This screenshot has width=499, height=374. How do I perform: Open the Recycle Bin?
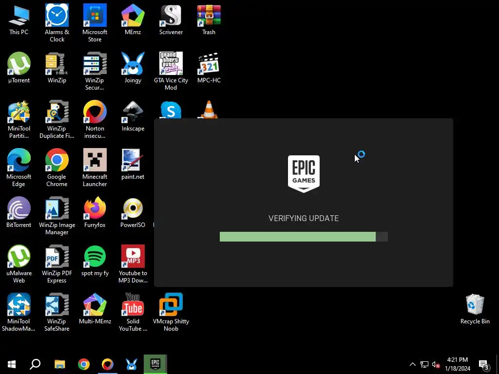(475, 309)
